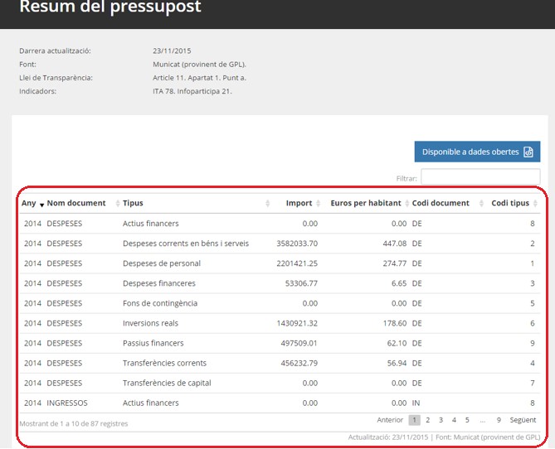Jump to page 3 in pagination
Viewport: 555px width, 449px height.
(x=441, y=420)
